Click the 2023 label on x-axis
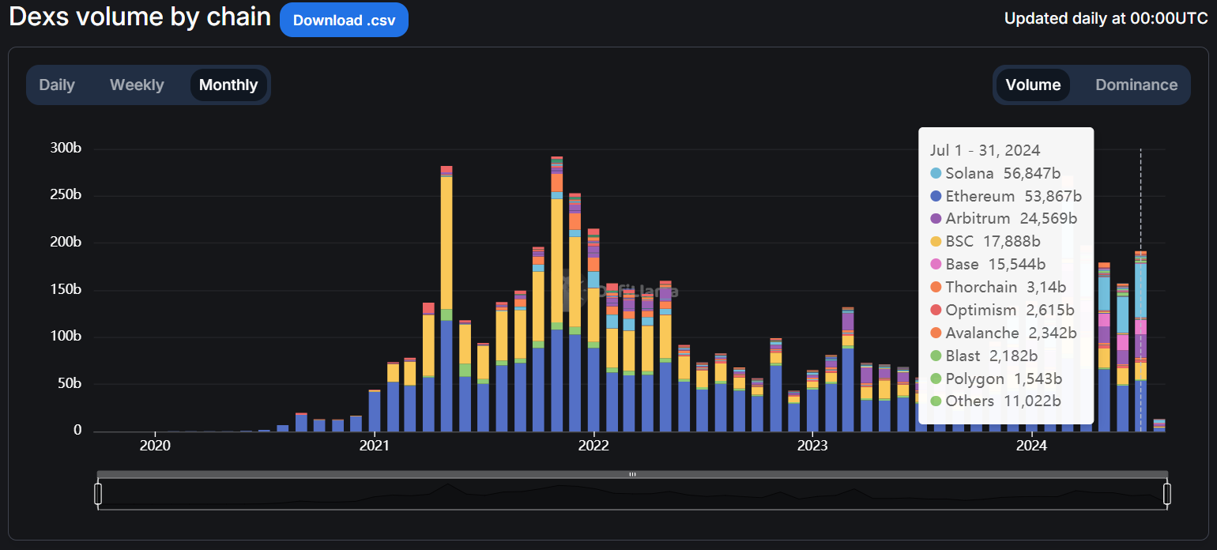This screenshot has height=550, width=1217. [812, 446]
